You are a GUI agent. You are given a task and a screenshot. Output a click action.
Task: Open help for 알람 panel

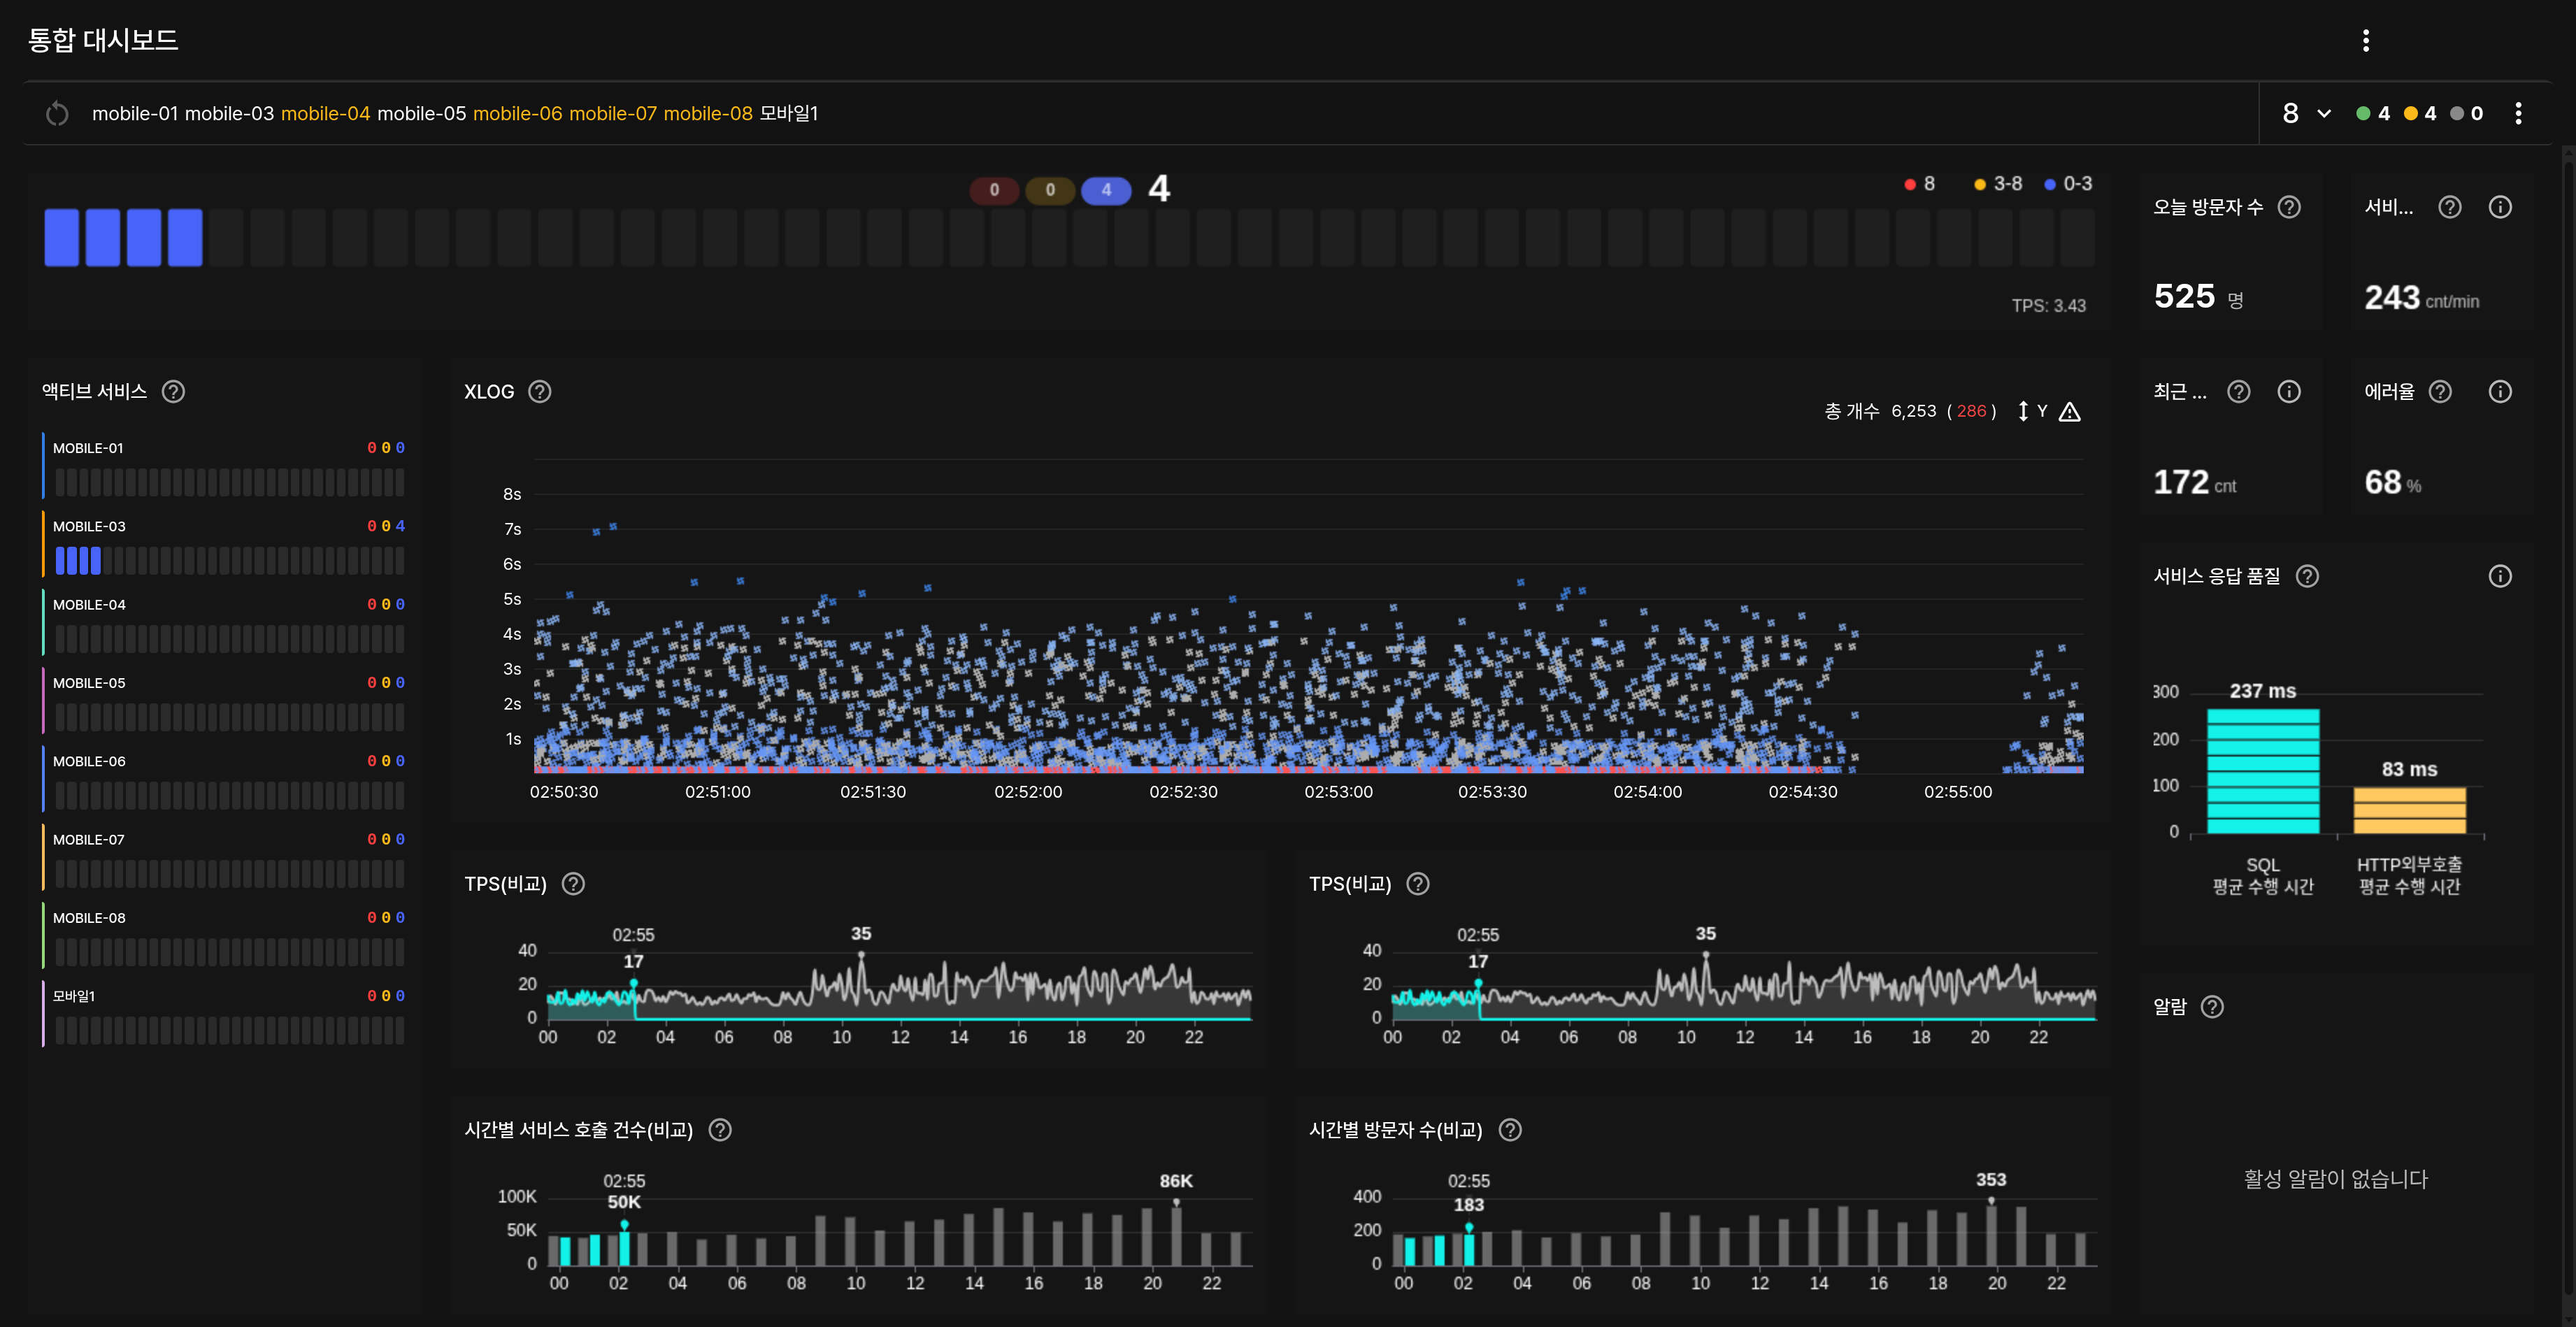coord(2212,1007)
